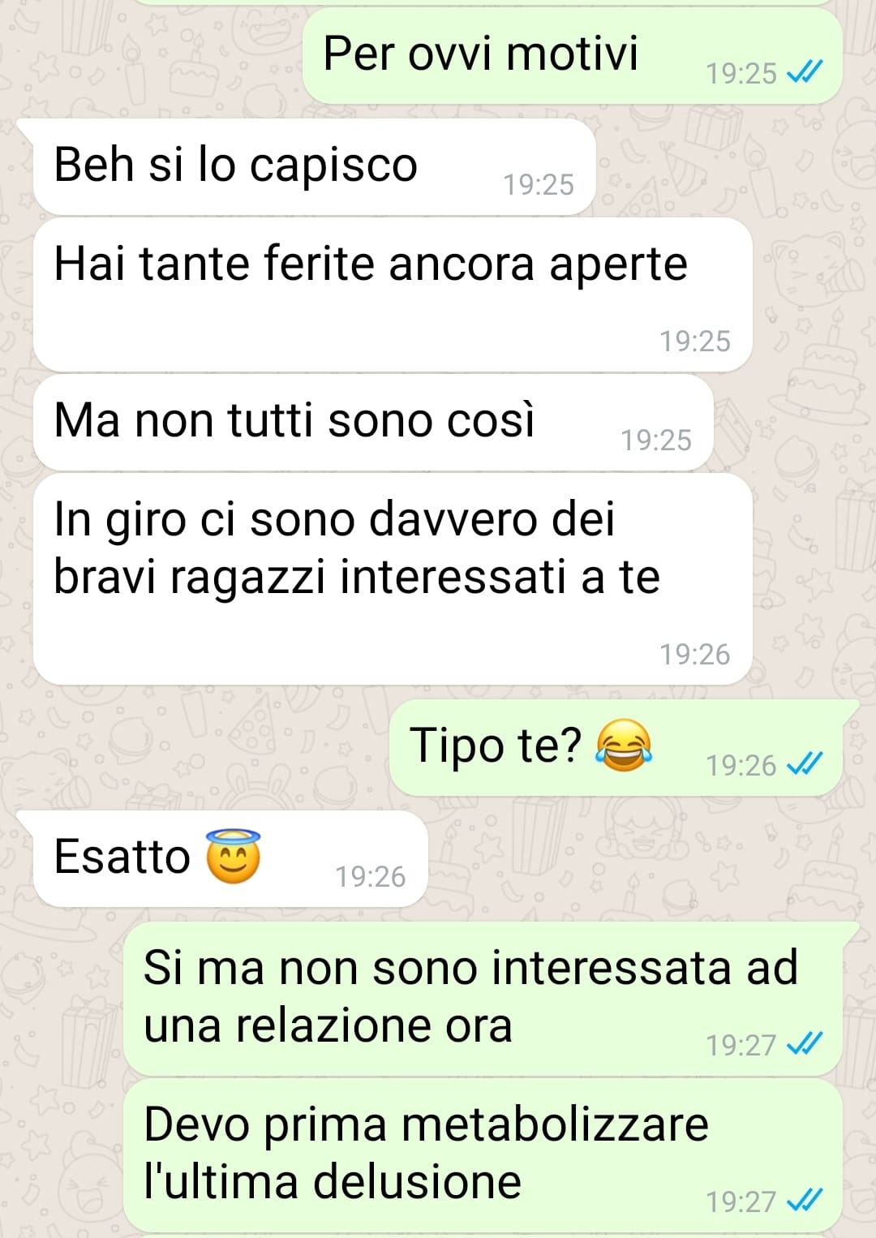Tap the 'Hai tante ferite ancora aperte' bubble
Viewport: 876px width, 1238px height.
coord(393,294)
